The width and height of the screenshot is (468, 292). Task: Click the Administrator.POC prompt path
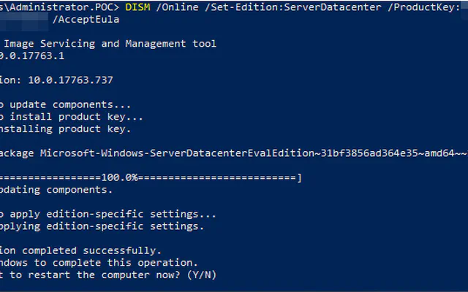coord(60,7)
